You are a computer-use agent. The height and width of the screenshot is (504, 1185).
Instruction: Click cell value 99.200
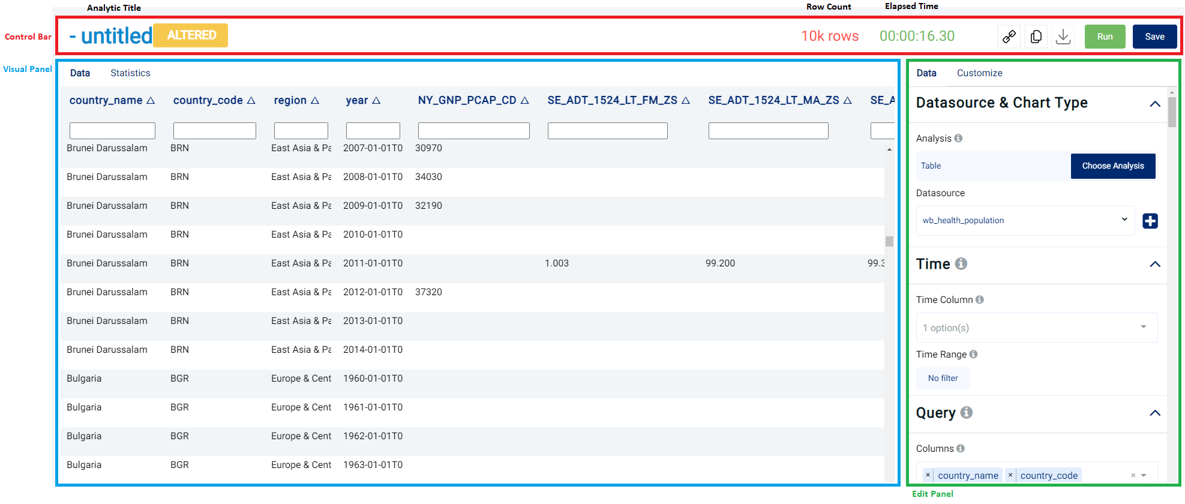click(720, 263)
